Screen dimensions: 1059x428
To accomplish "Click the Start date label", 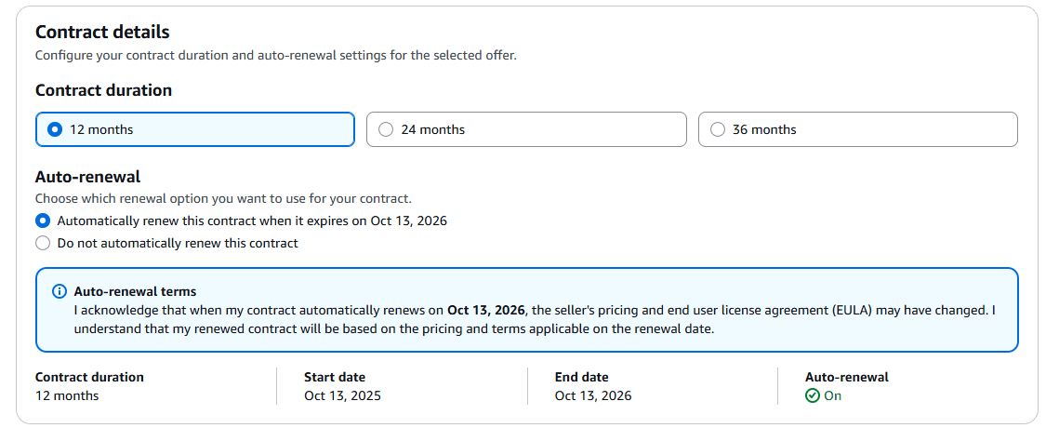I will click(x=334, y=377).
